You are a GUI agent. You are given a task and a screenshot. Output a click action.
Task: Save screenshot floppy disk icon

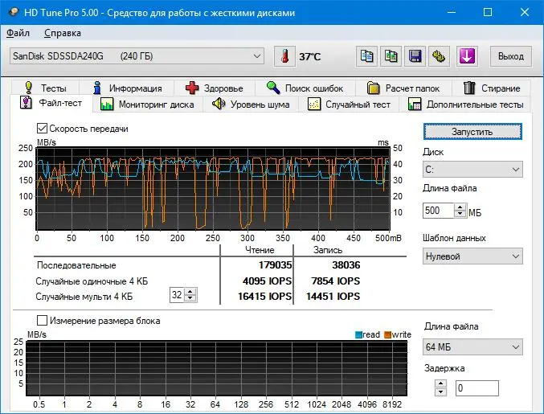tap(415, 56)
